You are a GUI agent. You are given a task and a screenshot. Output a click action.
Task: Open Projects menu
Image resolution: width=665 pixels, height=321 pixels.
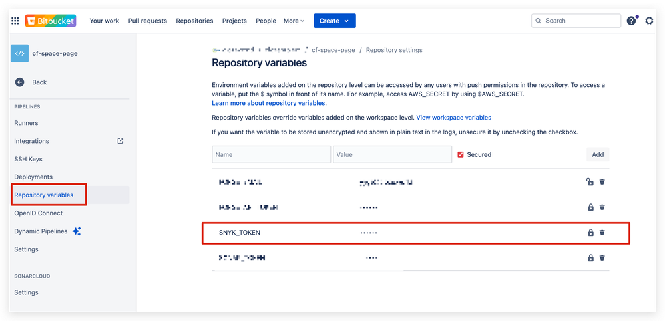(234, 21)
